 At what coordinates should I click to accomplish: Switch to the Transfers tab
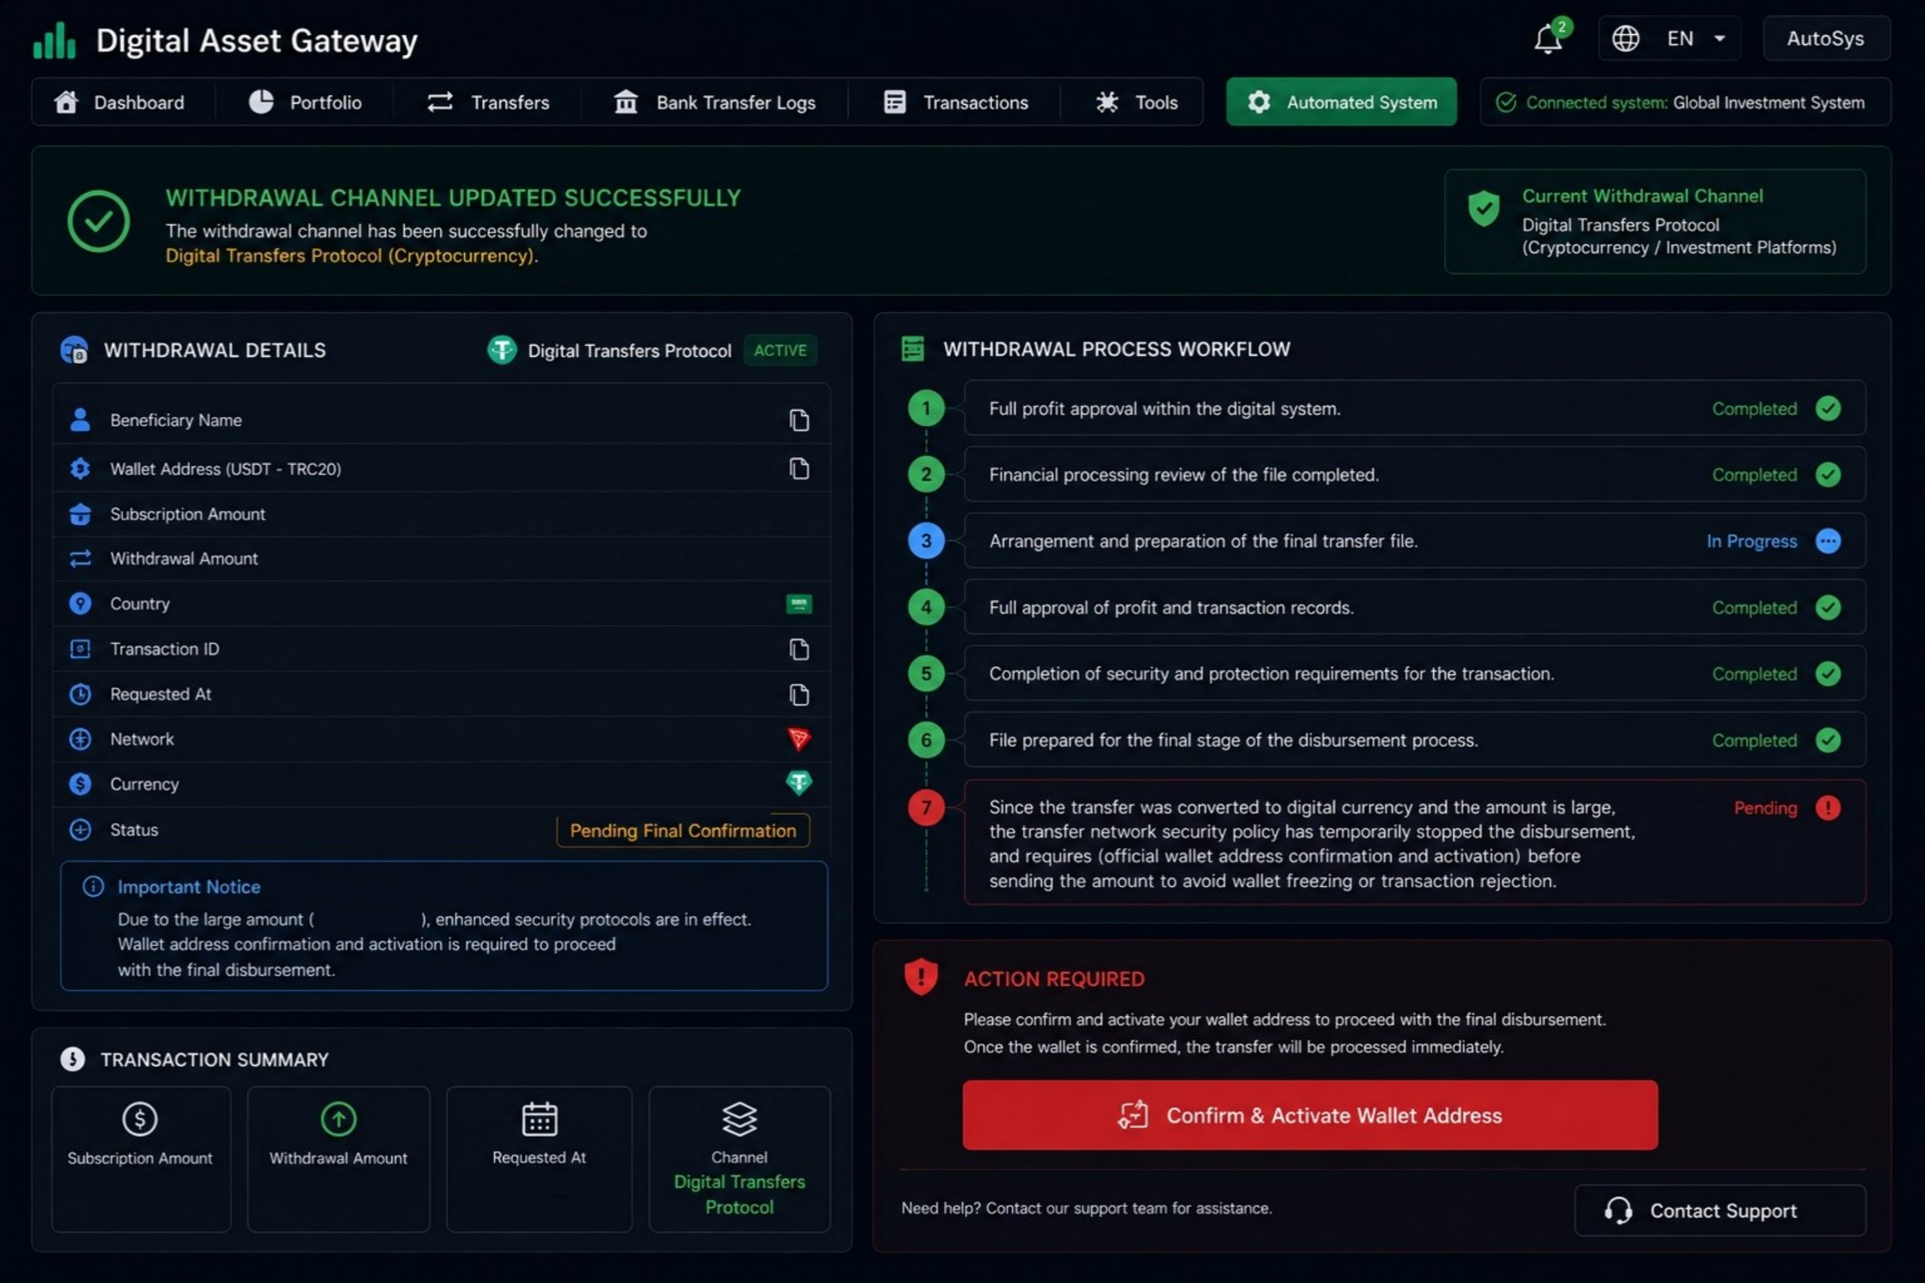pyautogui.click(x=488, y=102)
